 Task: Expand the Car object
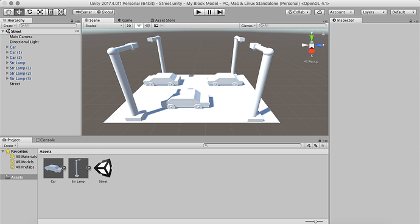click(7, 47)
